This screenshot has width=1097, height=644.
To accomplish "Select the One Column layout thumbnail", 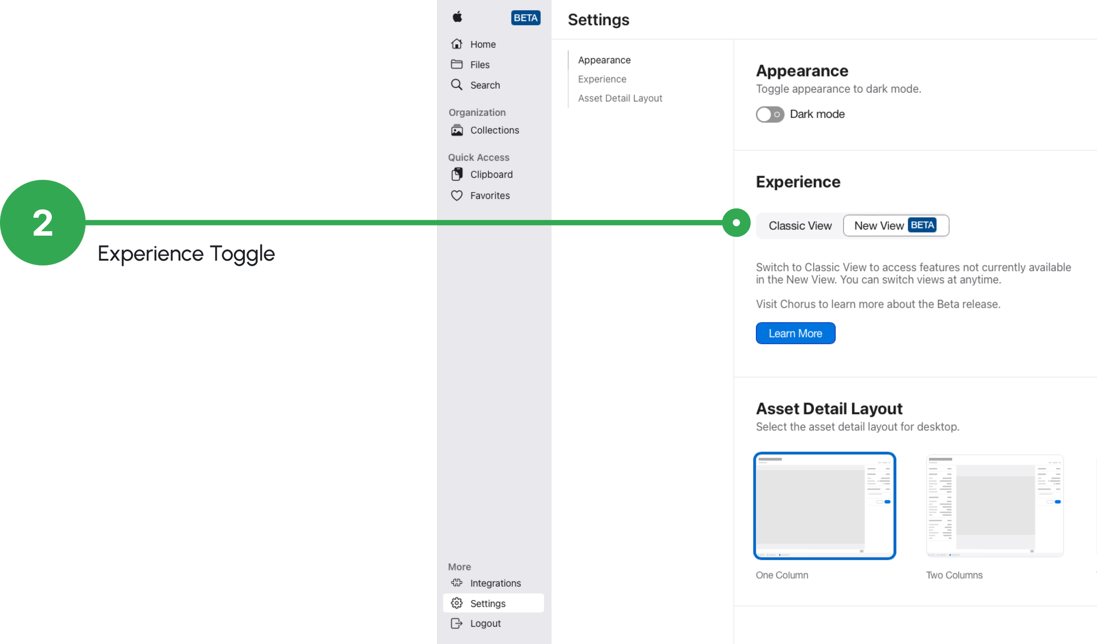I will coord(825,506).
